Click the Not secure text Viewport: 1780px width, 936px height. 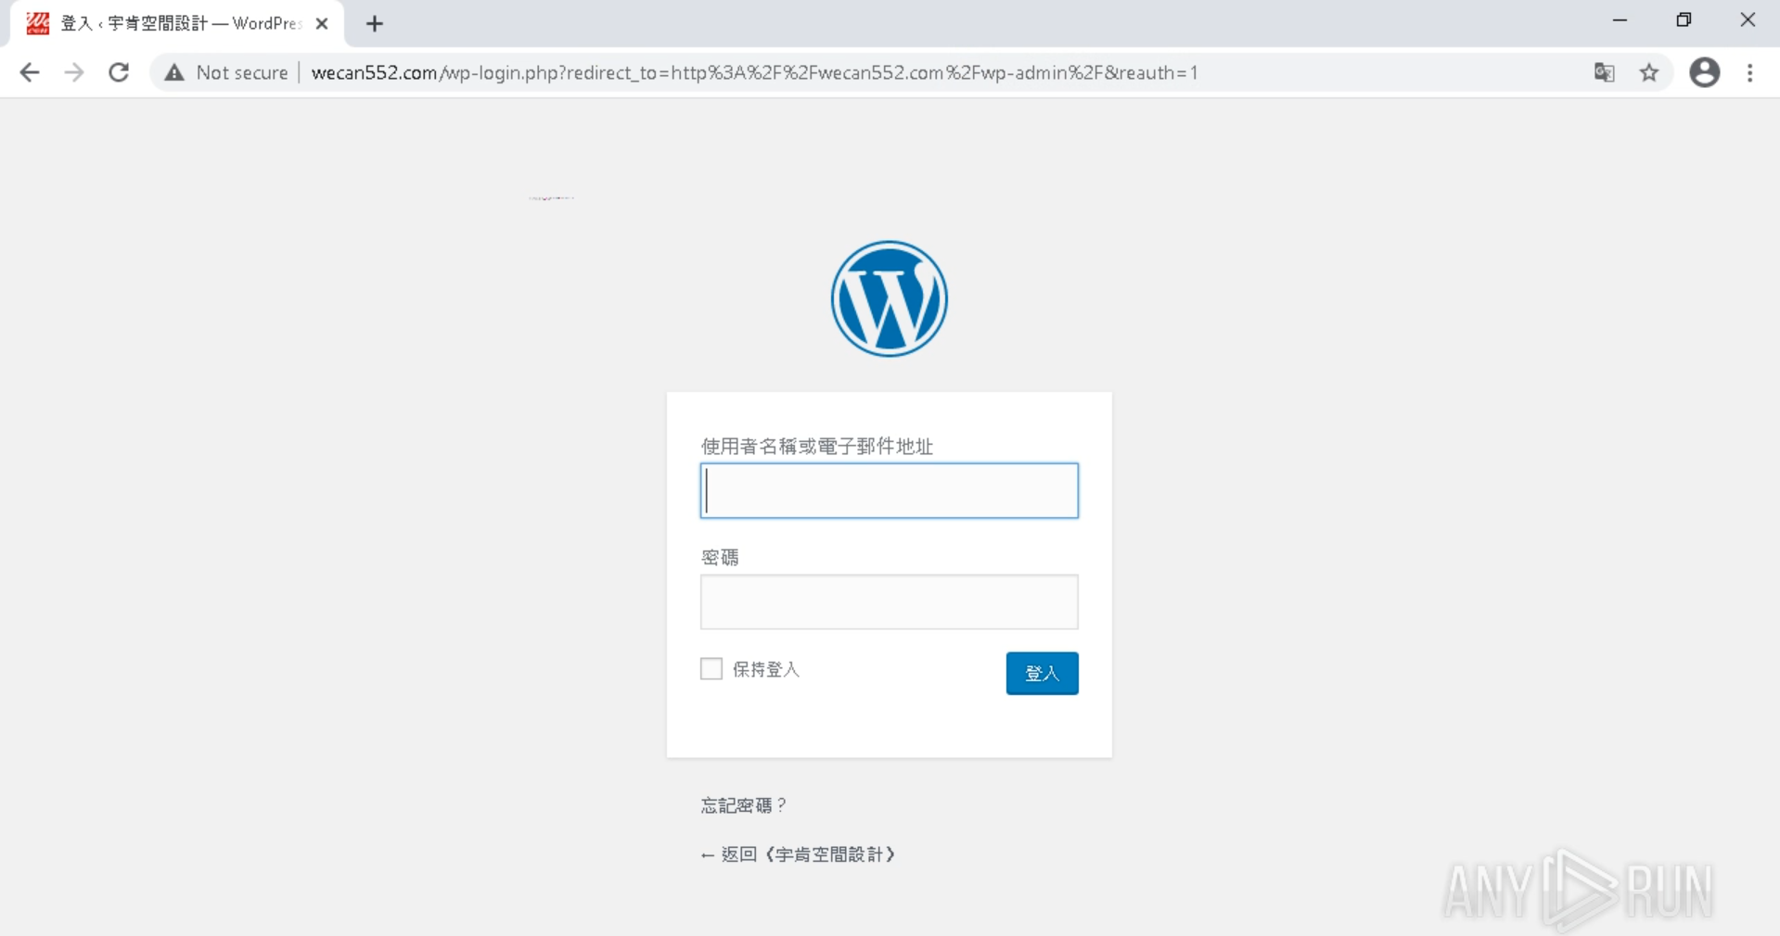click(x=242, y=72)
